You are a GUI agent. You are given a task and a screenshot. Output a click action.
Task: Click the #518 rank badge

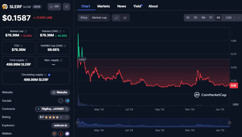point(37,7)
